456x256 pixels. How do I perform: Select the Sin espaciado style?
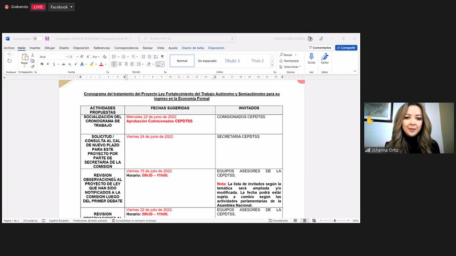207,61
